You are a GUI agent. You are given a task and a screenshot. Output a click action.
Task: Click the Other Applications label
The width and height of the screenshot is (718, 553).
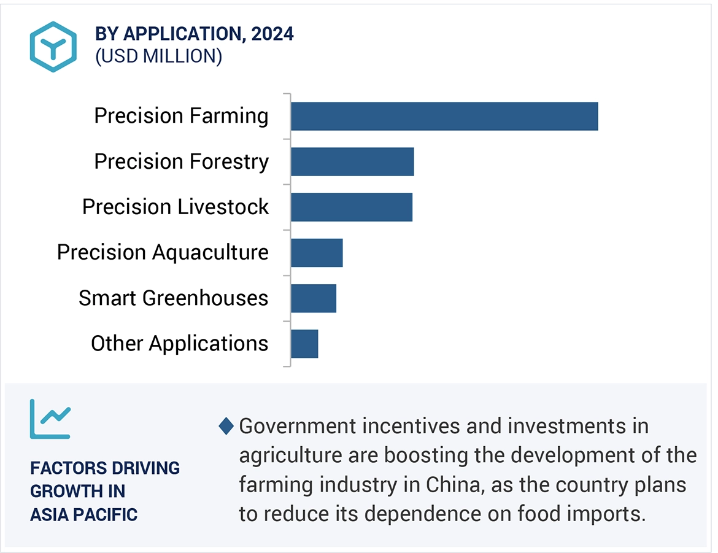(x=179, y=344)
